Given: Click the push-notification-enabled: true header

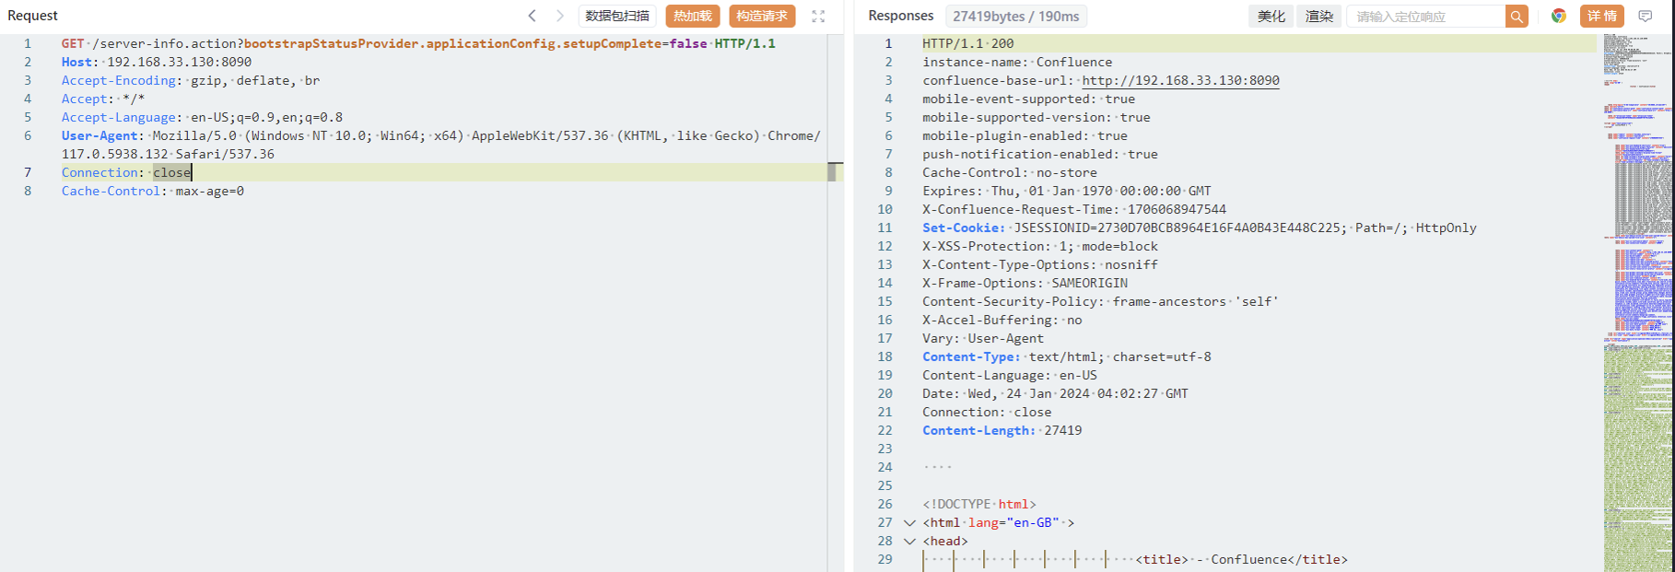Looking at the screenshot, I should click(1040, 154).
